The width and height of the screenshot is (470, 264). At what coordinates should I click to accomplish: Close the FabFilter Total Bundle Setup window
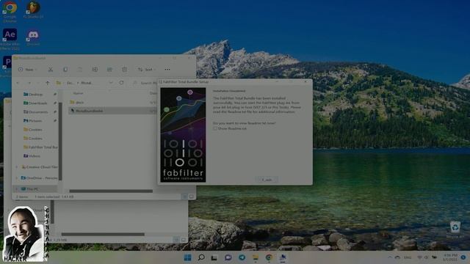point(305,81)
